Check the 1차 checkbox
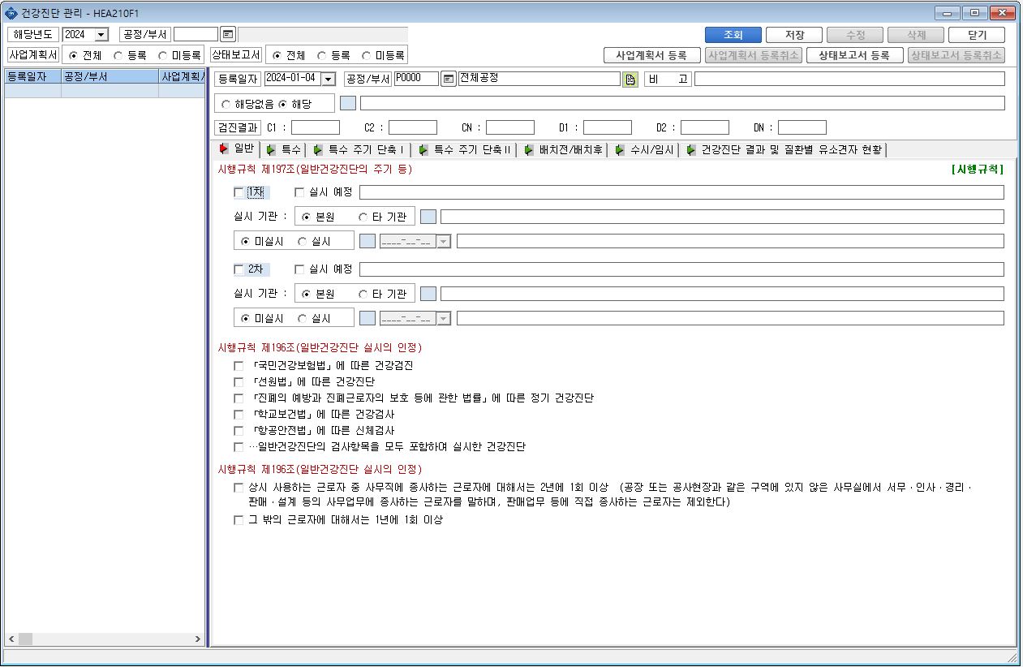Viewport: 1023px width, 667px height. 239,192
